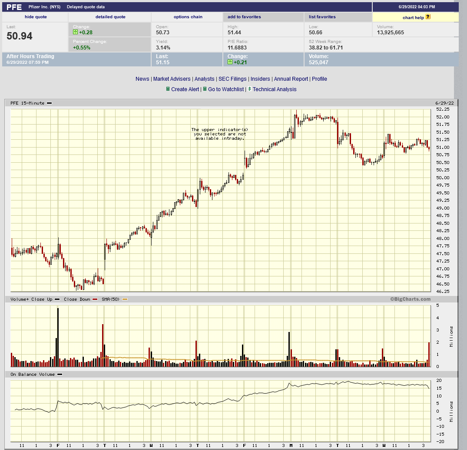The image size is (467, 450).
Task: Open the Technical Analysis link
Action: tap(275, 89)
